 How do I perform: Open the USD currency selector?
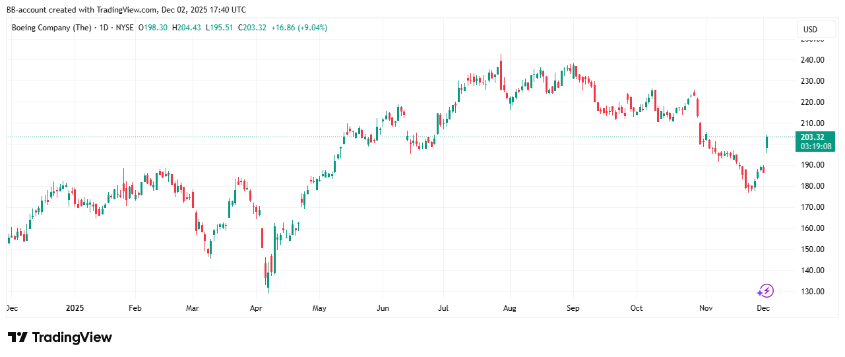(x=810, y=30)
